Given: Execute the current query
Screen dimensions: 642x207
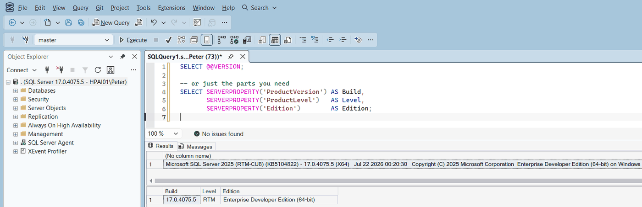Looking at the screenshot, I should [133, 40].
